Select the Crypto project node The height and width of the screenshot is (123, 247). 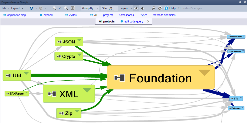click(69, 56)
